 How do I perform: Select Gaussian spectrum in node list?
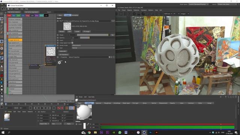coord(15,46)
